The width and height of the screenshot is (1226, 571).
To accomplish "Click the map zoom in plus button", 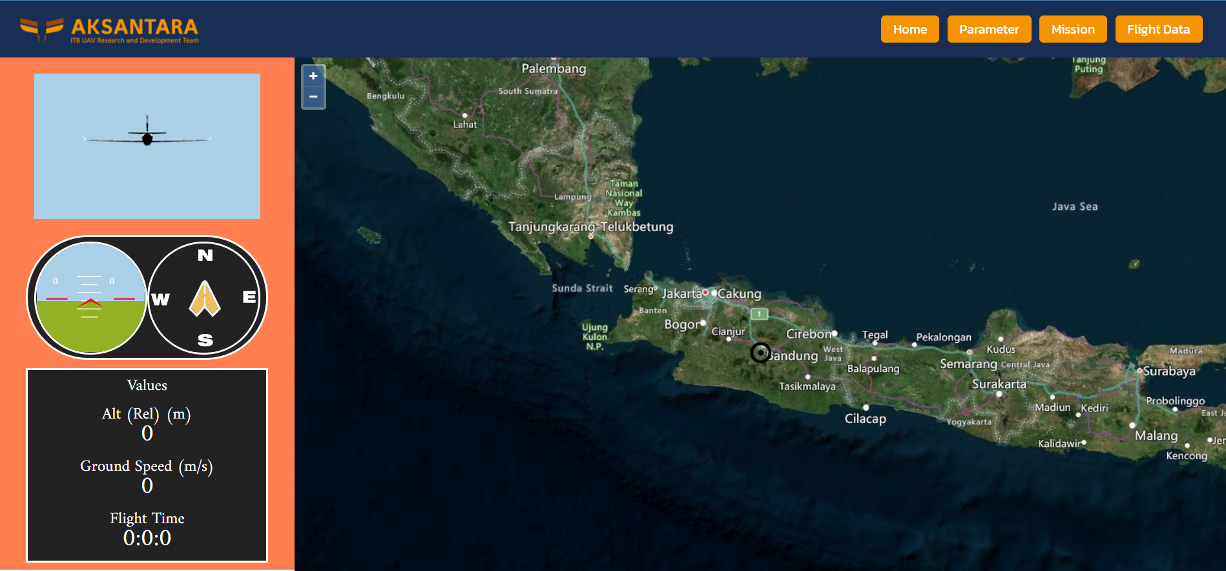I will (313, 76).
